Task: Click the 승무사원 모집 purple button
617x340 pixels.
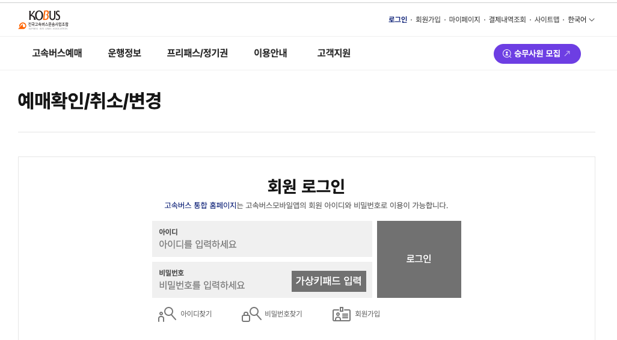Action: click(537, 54)
